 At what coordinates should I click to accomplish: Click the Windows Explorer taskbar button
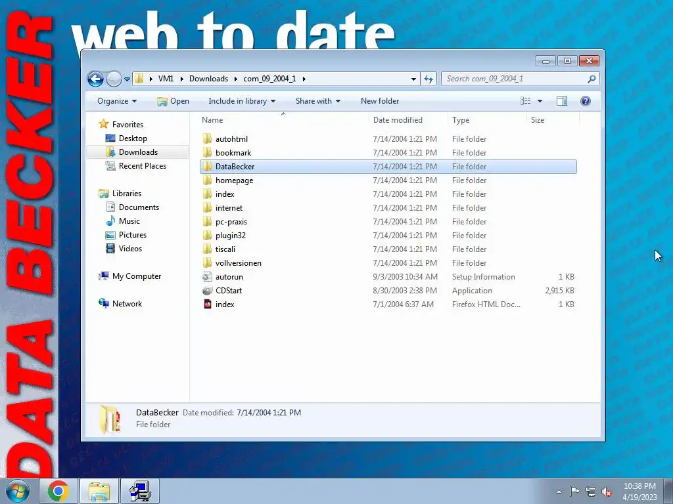tap(99, 491)
